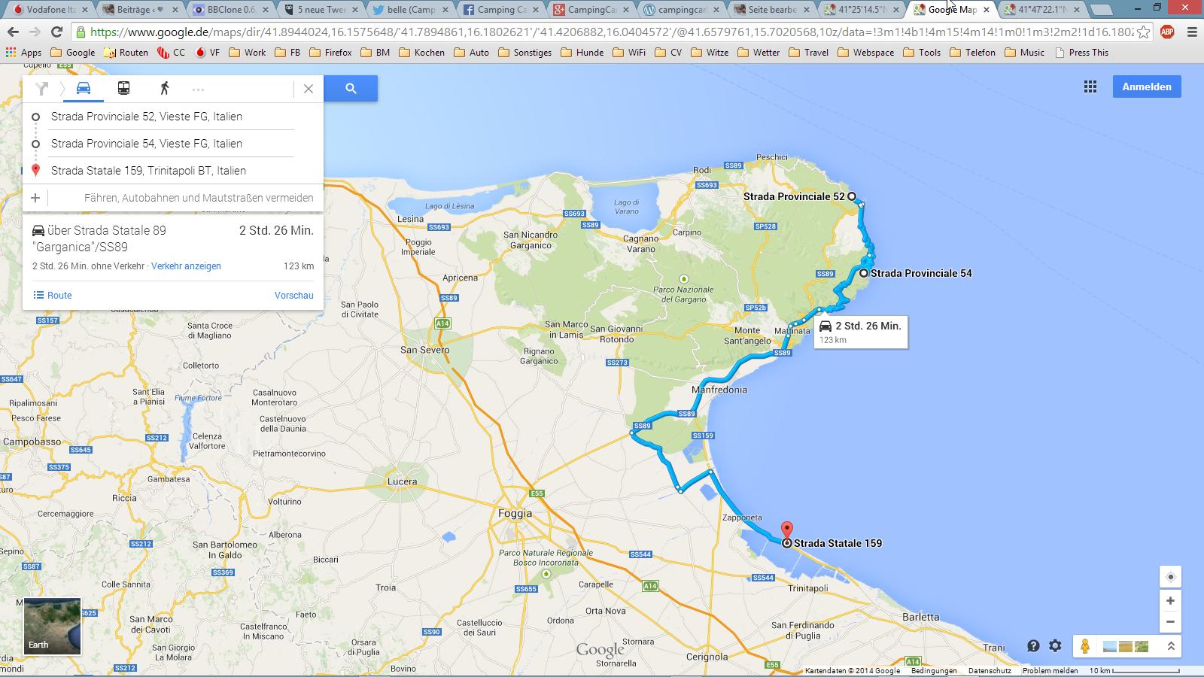Open the Work bookmarks folder
Screen dimensions: 1204x677
tap(247, 53)
